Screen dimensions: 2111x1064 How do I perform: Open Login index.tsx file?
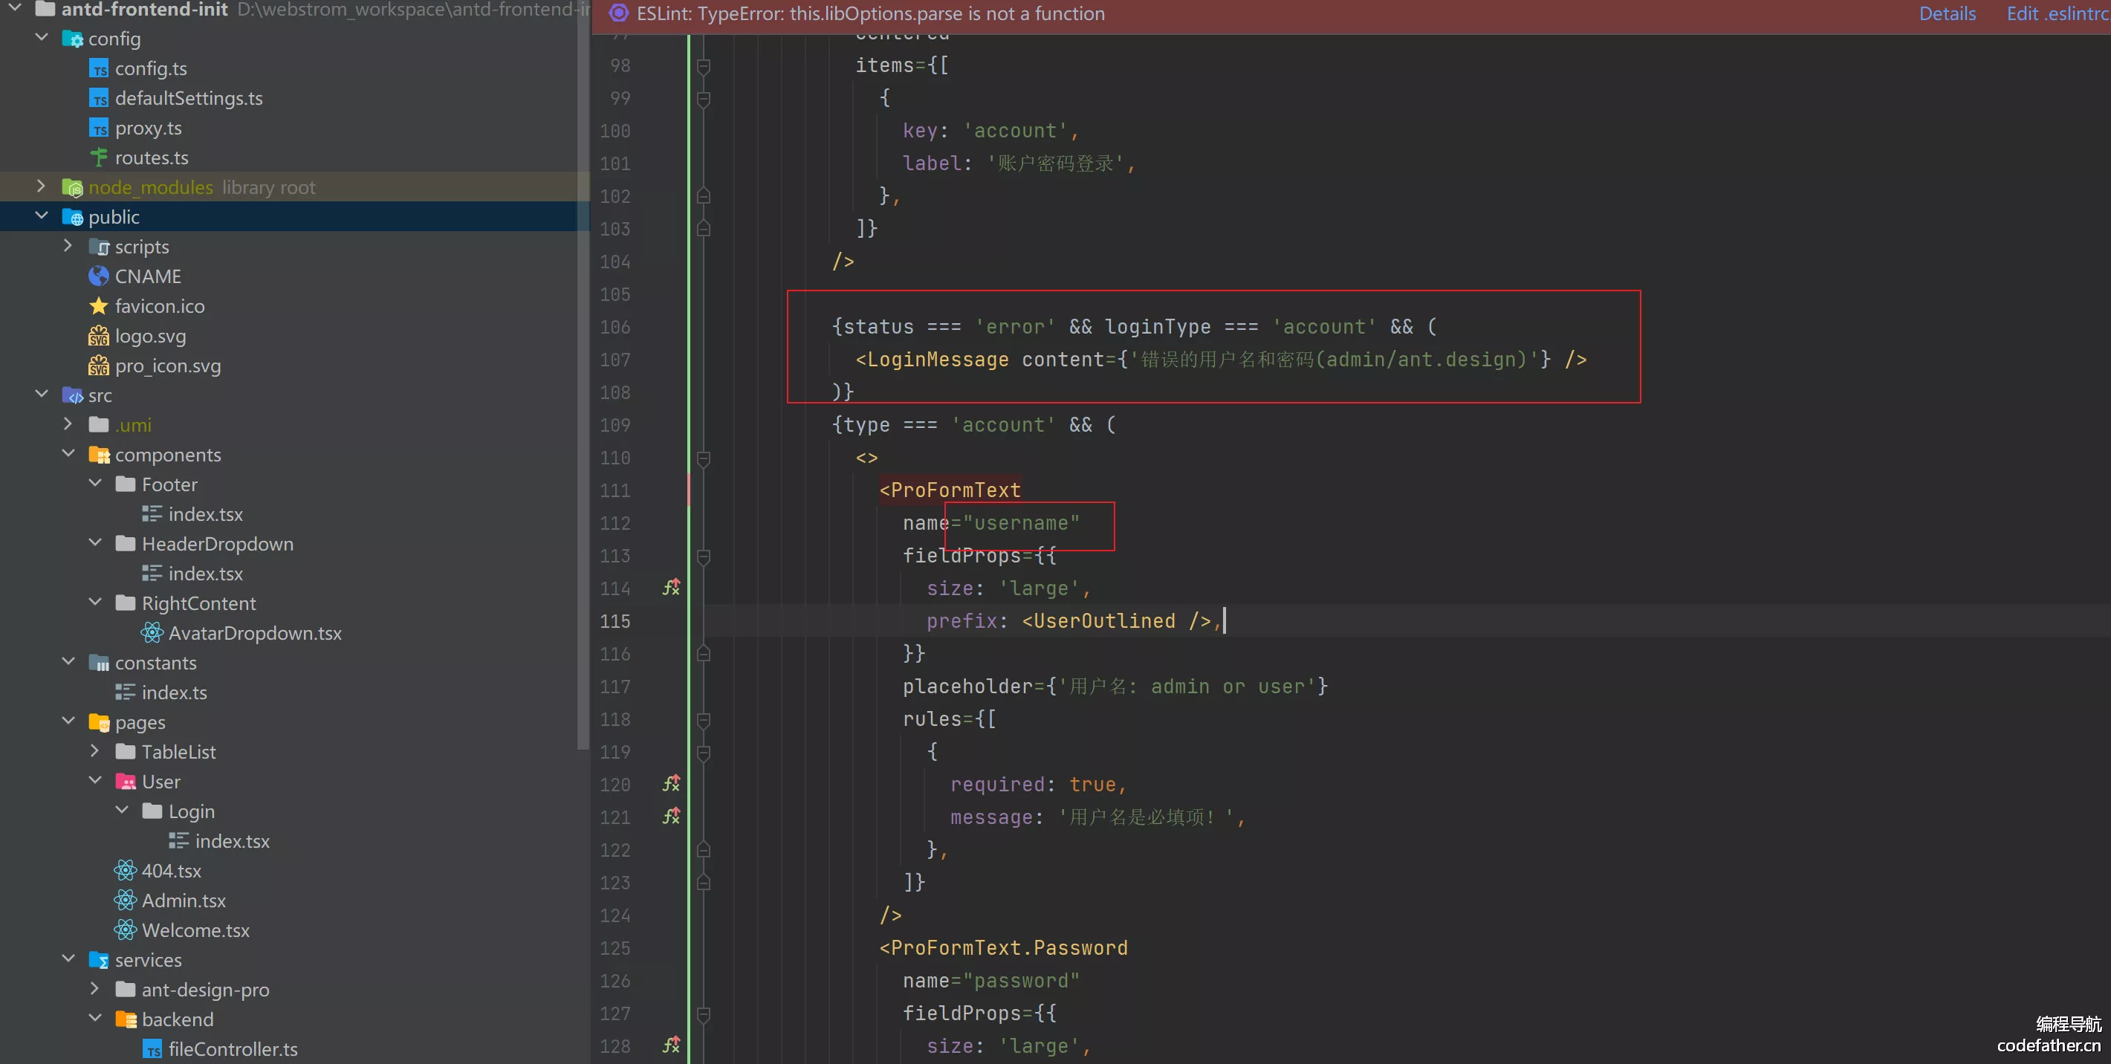point(232,841)
